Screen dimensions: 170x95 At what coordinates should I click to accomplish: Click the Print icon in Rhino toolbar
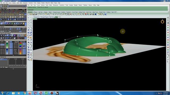click(x=36, y=14)
